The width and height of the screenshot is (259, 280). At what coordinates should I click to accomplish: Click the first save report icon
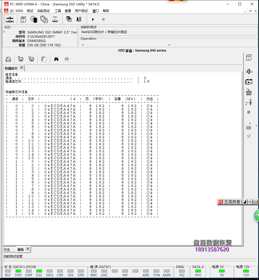(21, 59)
